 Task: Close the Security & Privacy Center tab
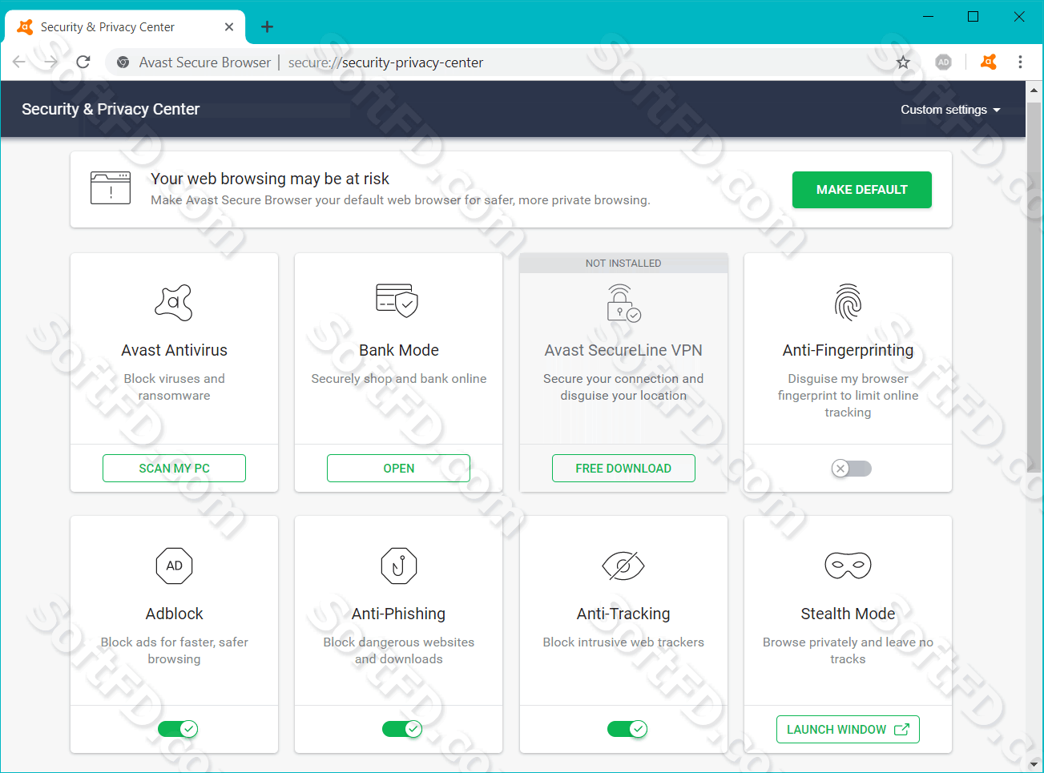click(x=229, y=27)
